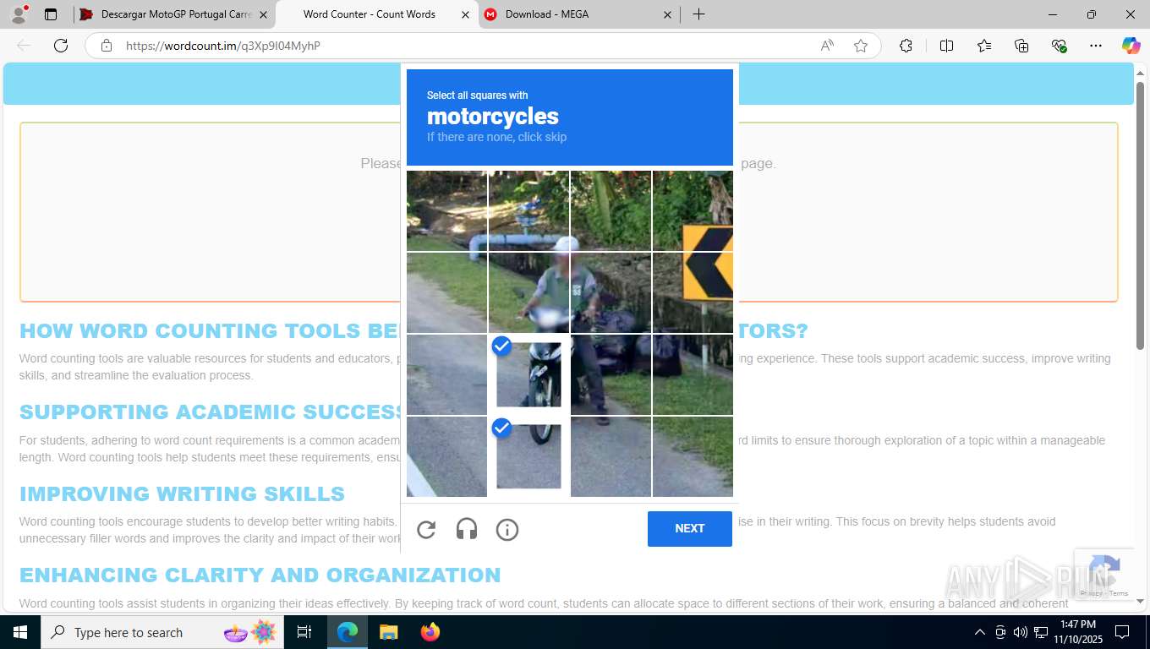Open volume control in system tray

1021,632
